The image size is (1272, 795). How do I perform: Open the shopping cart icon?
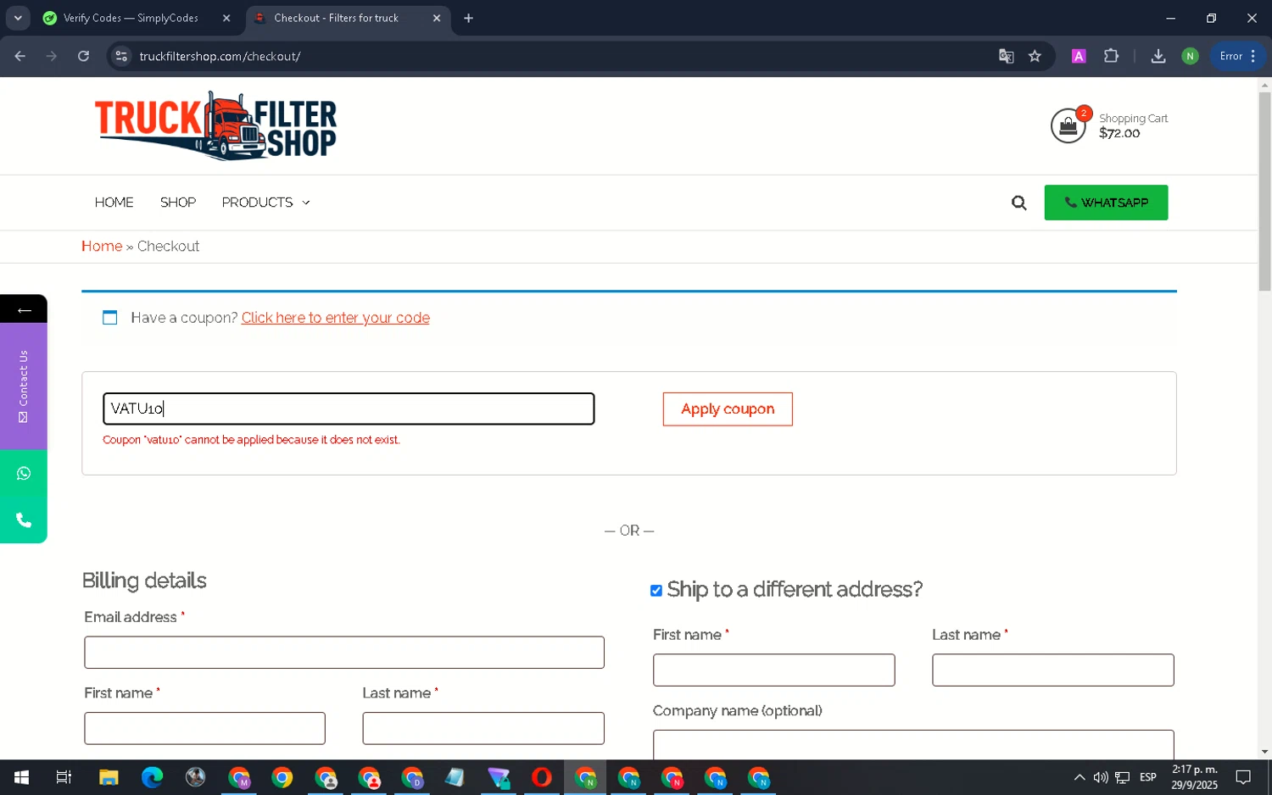click(x=1068, y=126)
